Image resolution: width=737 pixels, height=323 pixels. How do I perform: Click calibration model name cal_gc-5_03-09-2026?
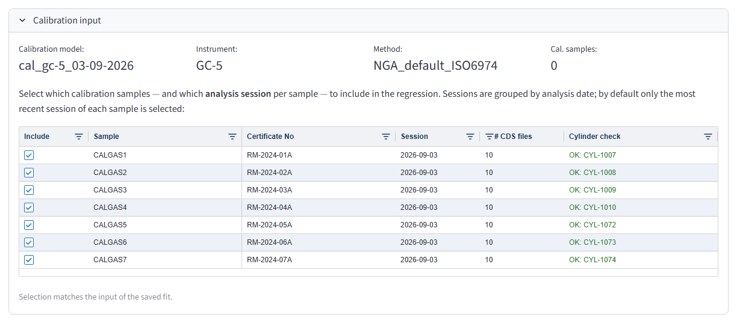coord(76,66)
